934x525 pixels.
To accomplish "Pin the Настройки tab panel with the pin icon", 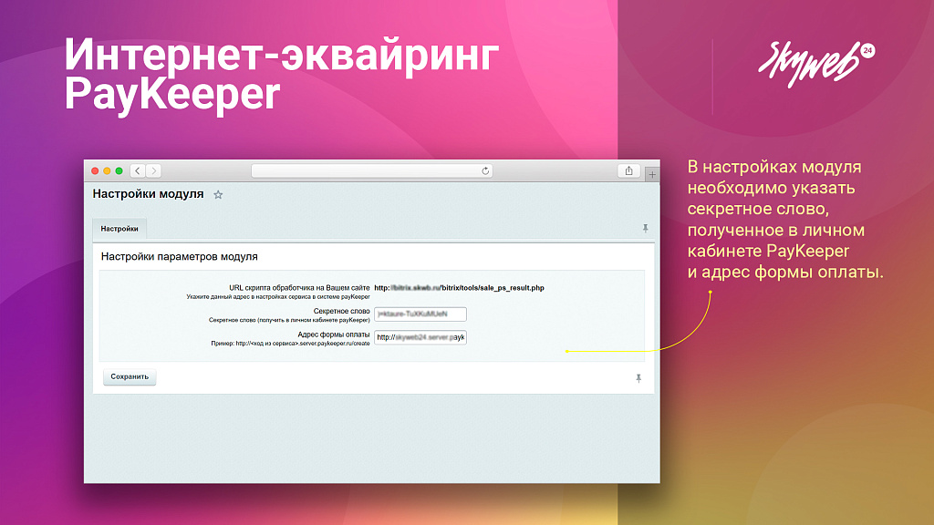I will point(646,229).
